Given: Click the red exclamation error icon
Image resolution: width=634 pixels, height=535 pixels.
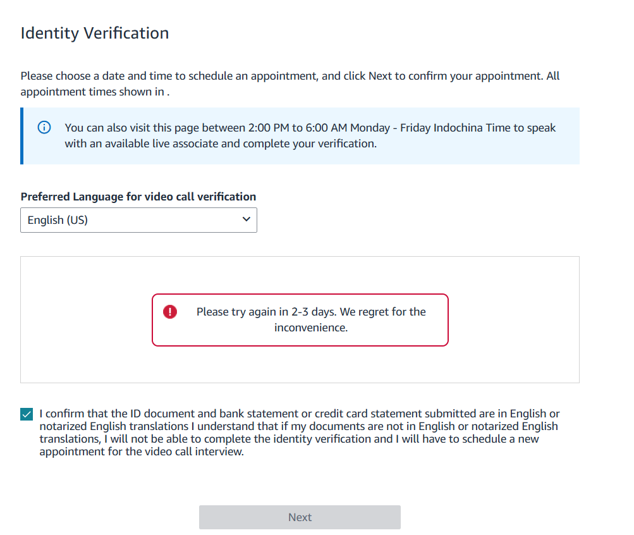Looking at the screenshot, I should pos(170,312).
